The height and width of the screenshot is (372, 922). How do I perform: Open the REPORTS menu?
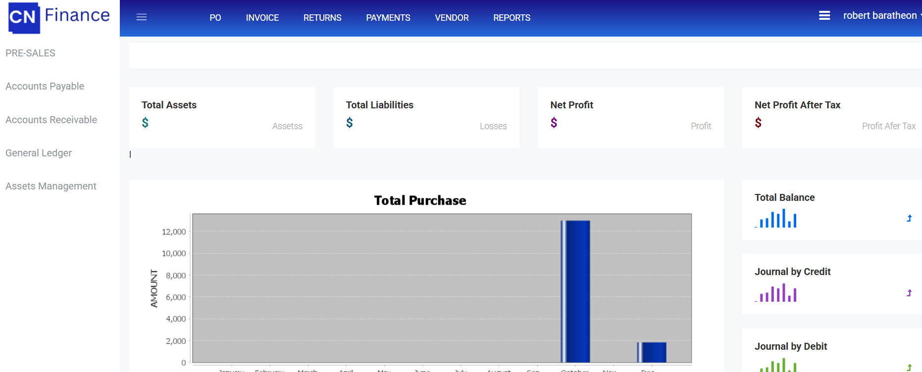point(512,18)
